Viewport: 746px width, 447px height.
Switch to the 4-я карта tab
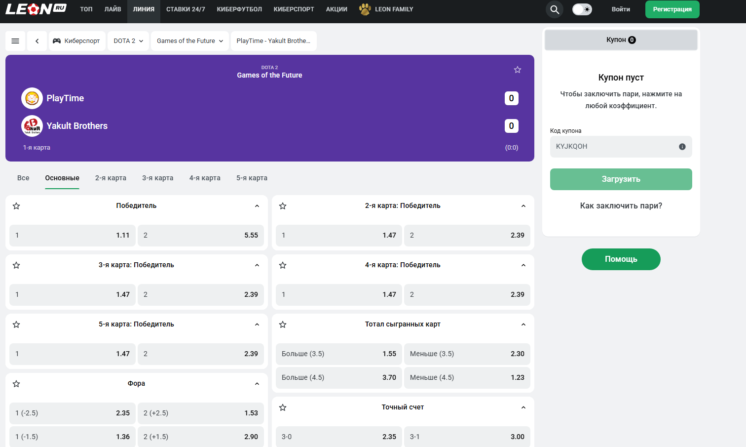pos(205,178)
